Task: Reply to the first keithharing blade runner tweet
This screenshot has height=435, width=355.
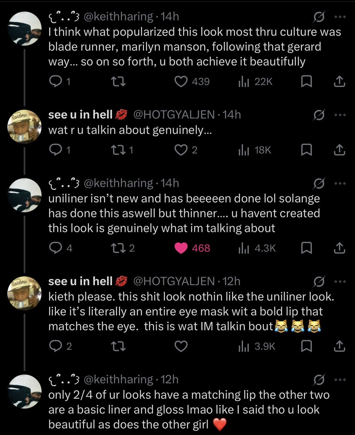Action: click(59, 82)
